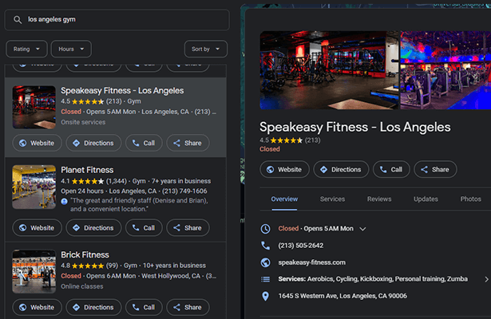Viewport: 491px width, 319px height.
Task: Select the Planet Fitness listing title
Action: [x=87, y=170]
